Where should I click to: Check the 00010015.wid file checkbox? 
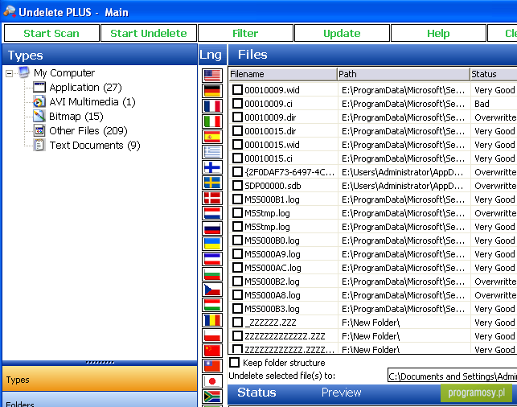click(237, 145)
